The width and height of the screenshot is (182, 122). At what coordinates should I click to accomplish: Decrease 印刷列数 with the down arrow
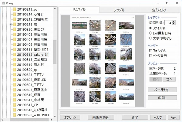point(174,24)
